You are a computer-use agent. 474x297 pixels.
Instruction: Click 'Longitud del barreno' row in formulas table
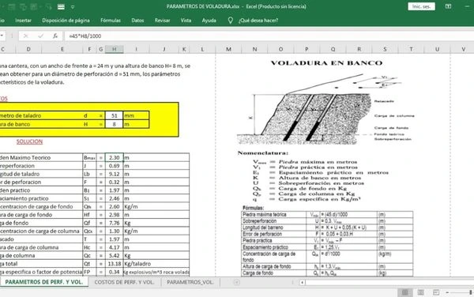(x=327, y=227)
